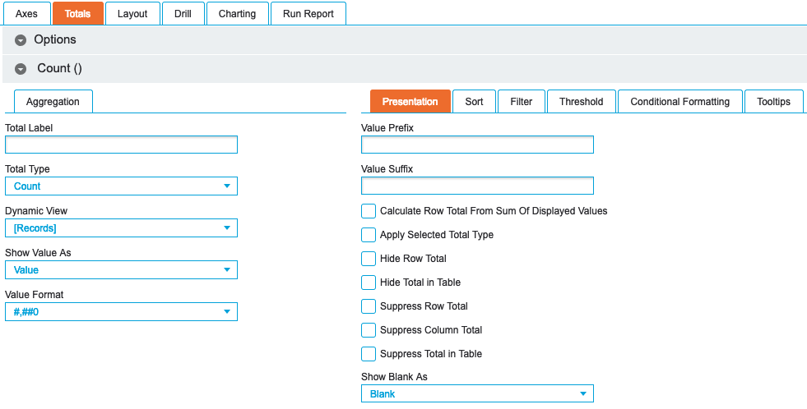This screenshot has height=409, width=807.
Task: Collapse the Options section arrow icon
Action: (x=21, y=40)
